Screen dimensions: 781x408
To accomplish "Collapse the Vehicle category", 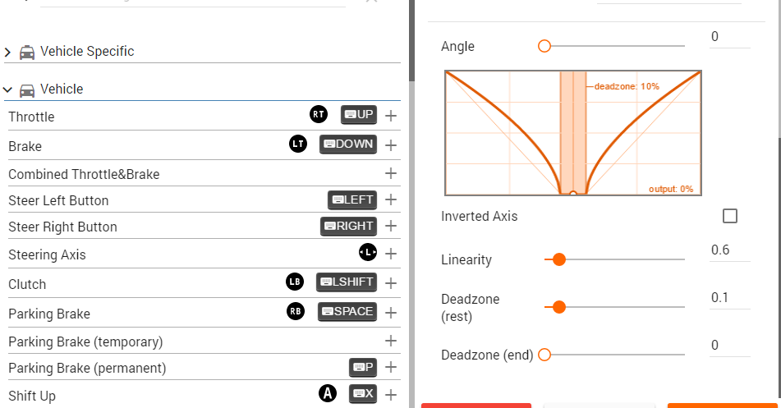I will pyautogui.click(x=7, y=89).
